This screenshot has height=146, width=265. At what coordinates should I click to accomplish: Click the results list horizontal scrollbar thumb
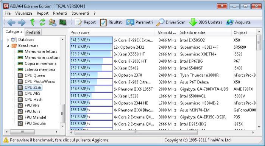point(136,132)
